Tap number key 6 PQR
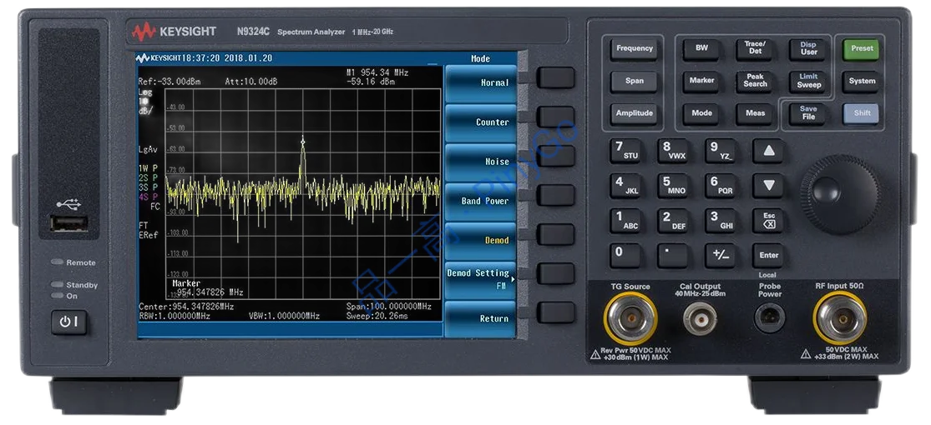 coord(721,186)
